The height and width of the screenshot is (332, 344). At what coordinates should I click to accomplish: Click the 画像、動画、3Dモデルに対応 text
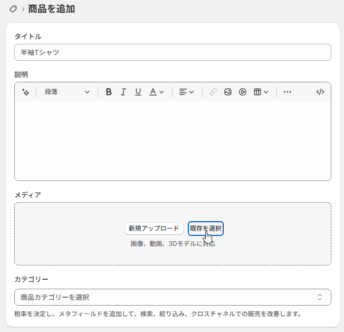[x=173, y=244]
